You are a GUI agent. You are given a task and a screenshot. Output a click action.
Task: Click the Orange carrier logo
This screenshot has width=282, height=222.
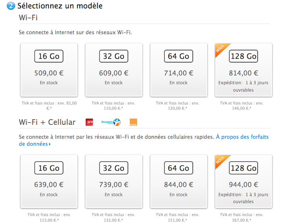click(x=133, y=122)
